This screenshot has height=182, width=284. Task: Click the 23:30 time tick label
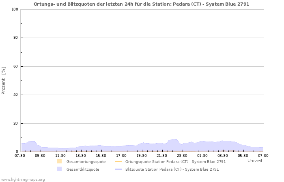[182, 156]
